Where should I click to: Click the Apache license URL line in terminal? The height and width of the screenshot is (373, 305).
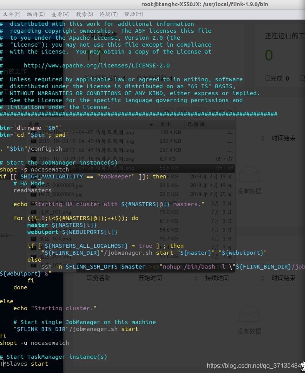[x=97, y=66]
